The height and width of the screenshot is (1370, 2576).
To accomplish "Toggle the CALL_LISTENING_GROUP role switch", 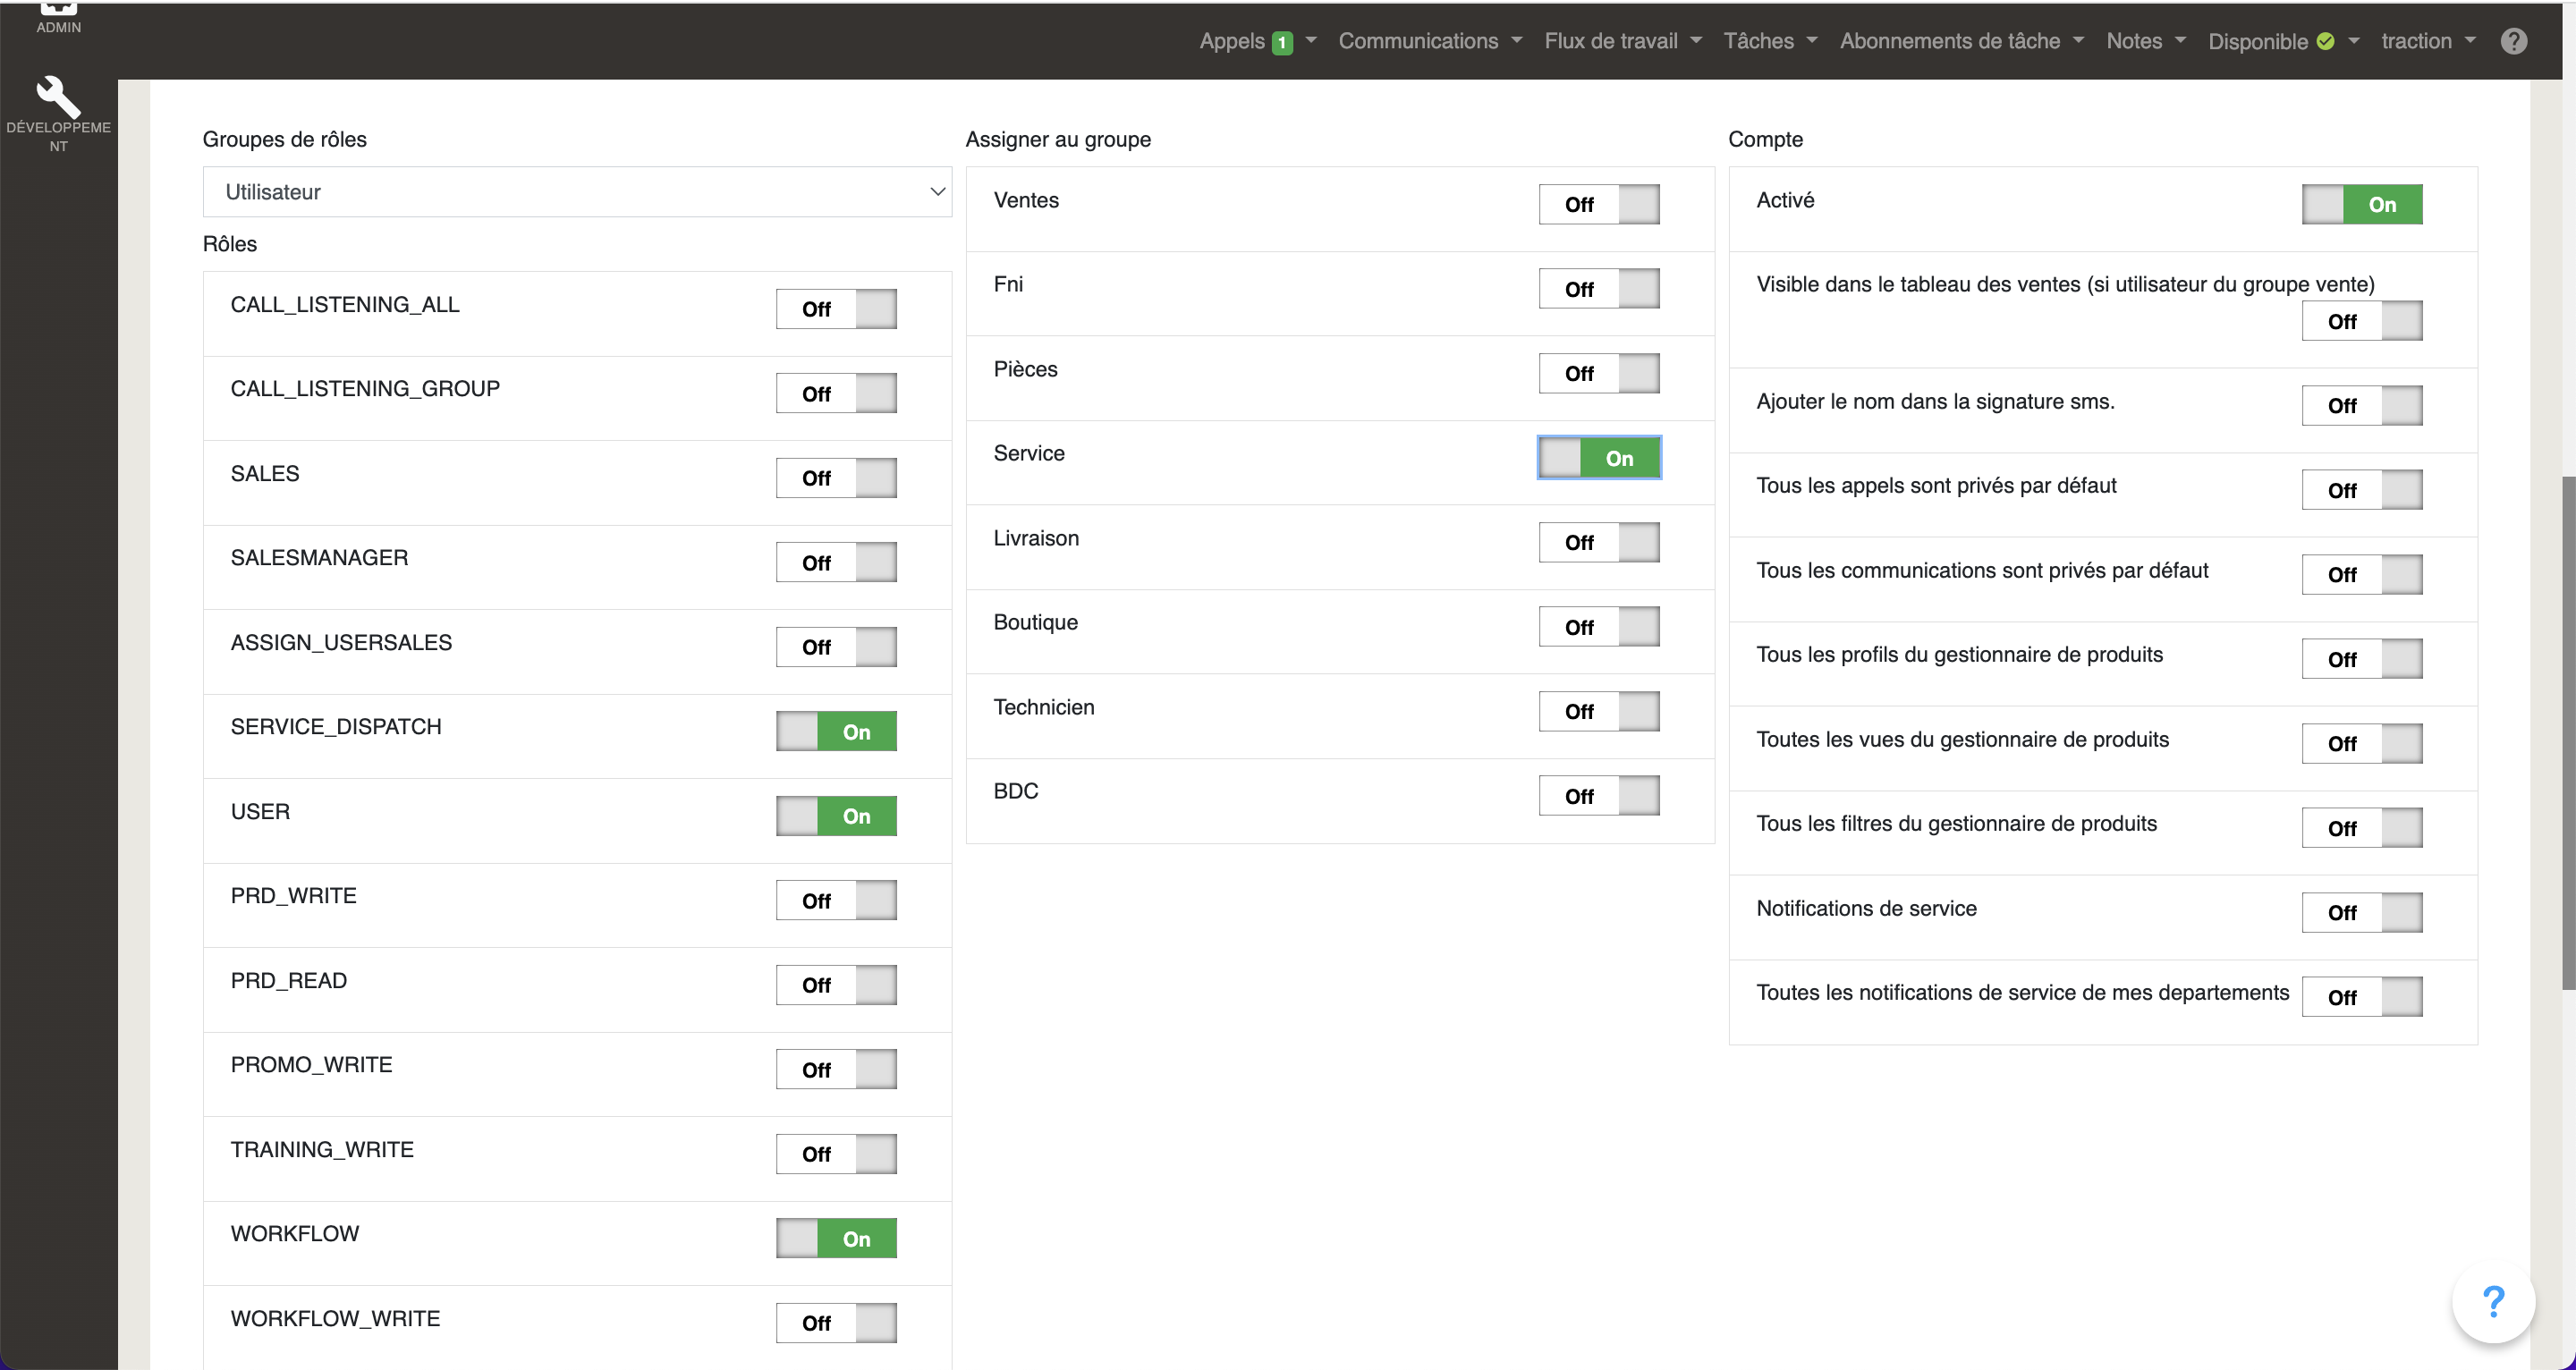I will pyautogui.click(x=836, y=393).
